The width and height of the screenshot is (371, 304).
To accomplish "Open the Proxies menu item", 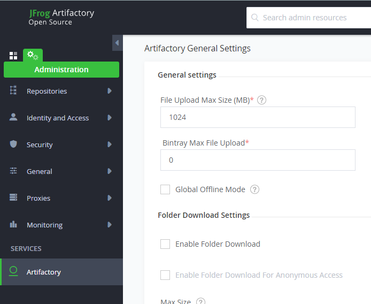I will 61,198.
